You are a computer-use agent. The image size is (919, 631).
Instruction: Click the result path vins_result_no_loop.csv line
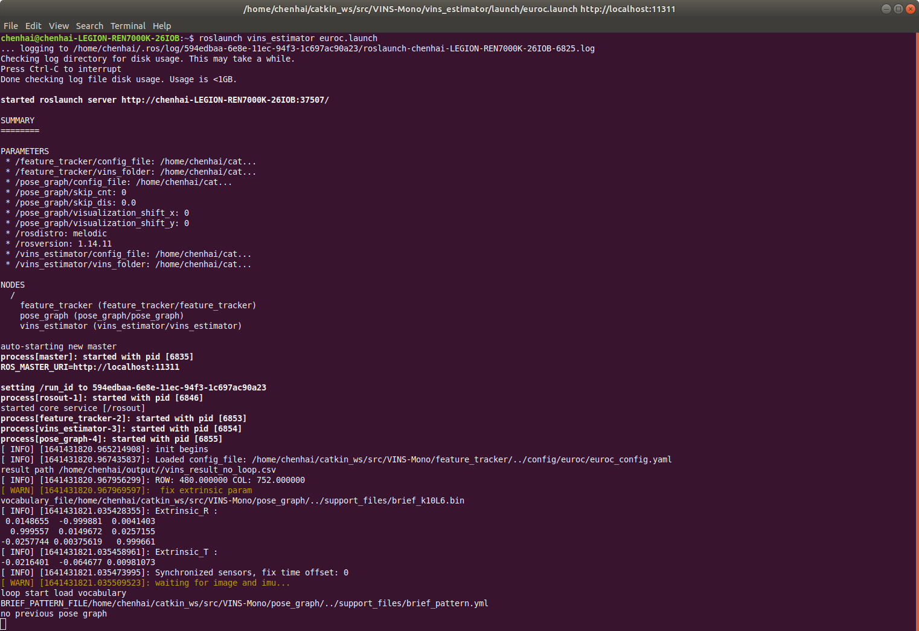coord(138,470)
